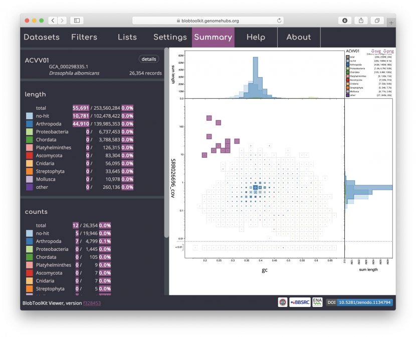
Task: Click the browser reload icon in the address bar
Action: [x=279, y=21]
